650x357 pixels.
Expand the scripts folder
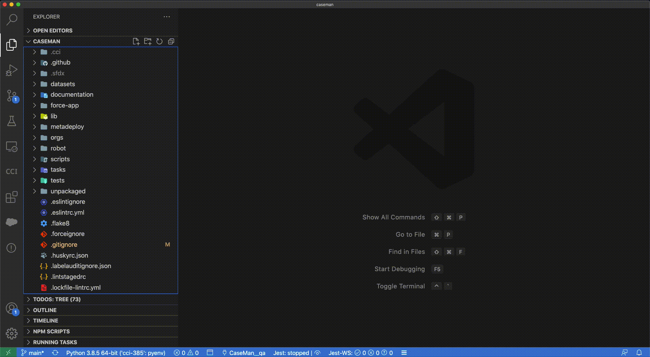click(101, 159)
